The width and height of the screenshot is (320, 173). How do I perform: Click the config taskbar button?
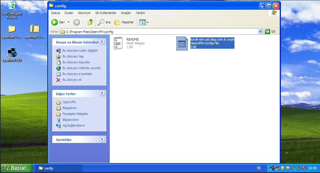[59, 168]
